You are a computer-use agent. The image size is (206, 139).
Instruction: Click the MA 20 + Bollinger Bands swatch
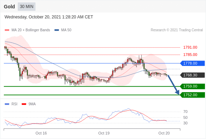click(7, 30)
